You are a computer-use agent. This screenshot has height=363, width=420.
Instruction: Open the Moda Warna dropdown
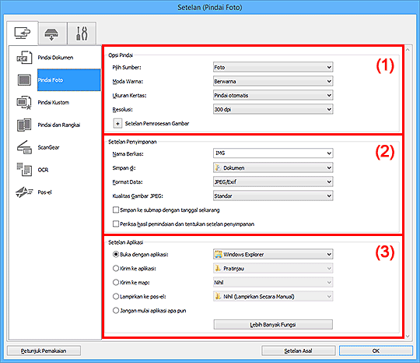(x=273, y=81)
